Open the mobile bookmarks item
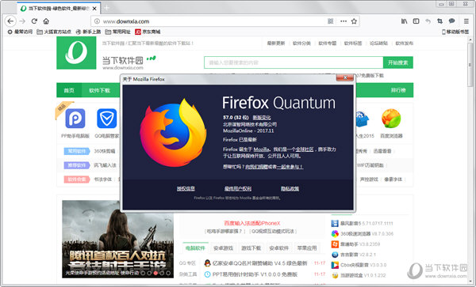476x287 pixels. pyautogui.click(x=455, y=32)
